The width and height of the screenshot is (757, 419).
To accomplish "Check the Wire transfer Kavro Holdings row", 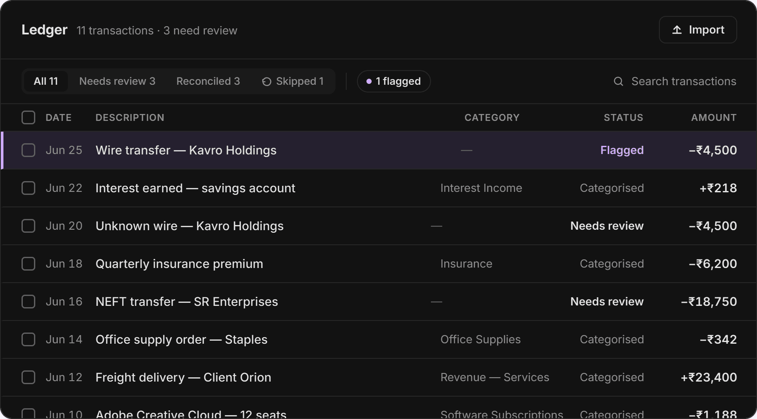I will (x=28, y=150).
